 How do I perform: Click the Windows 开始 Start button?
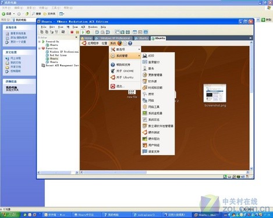pyautogui.click(x=10, y=215)
